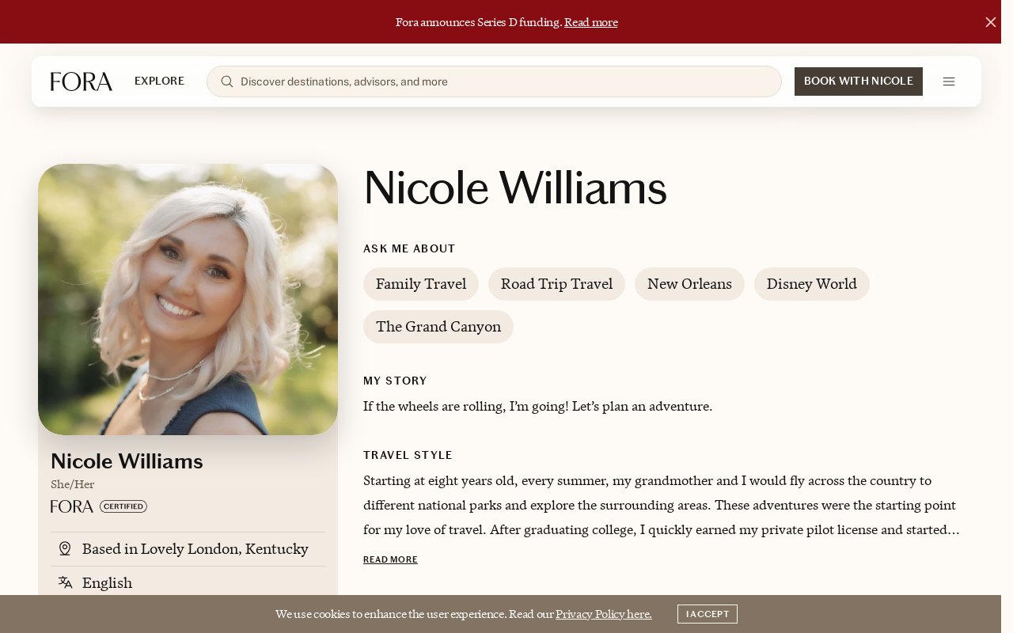Click the 'English' language text
The width and height of the screenshot is (1013, 633).
click(107, 583)
